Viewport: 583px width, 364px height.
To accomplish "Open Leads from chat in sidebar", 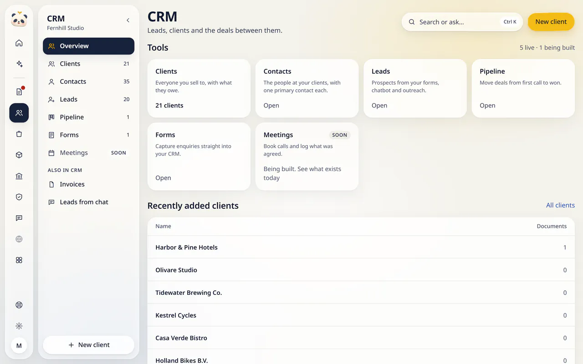I will pos(89,202).
